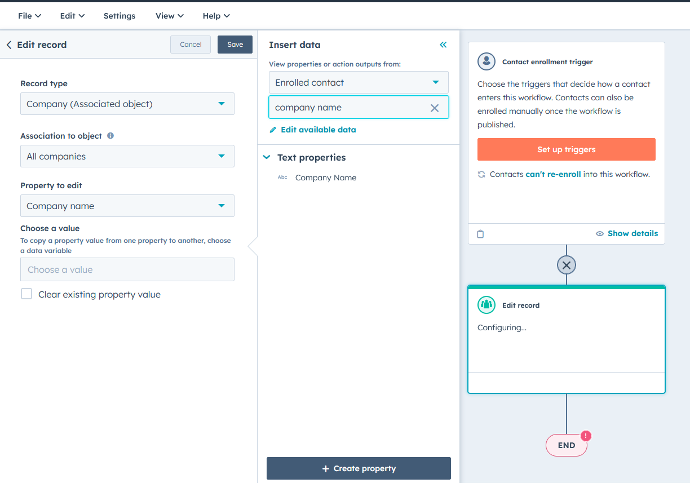The height and width of the screenshot is (483, 690).
Task: Open the Property to edit dropdown
Action: [127, 206]
